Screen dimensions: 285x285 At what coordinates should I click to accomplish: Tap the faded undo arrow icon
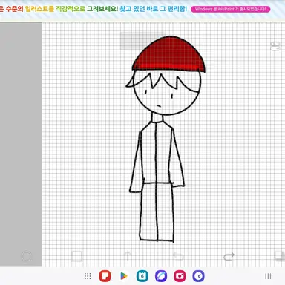[178, 256]
